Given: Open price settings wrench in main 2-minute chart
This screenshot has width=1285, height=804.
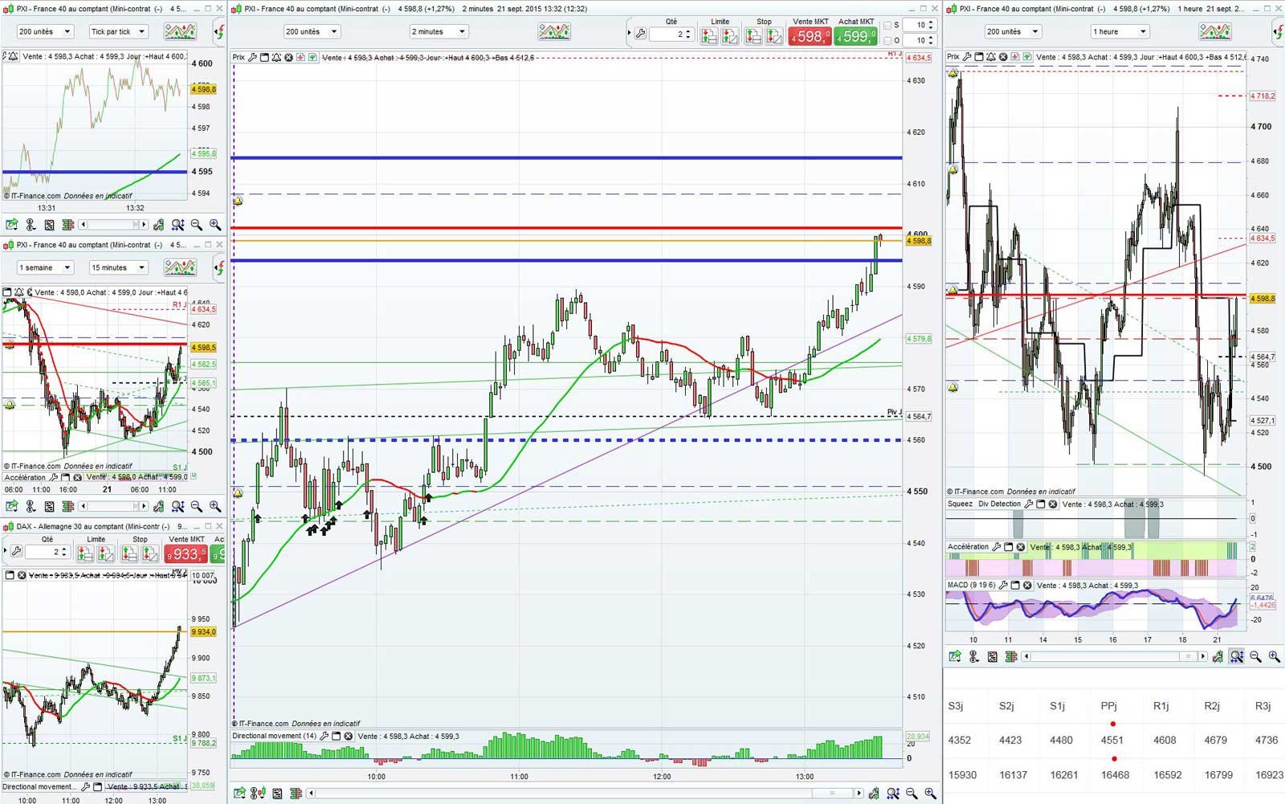Looking at the screenshot, I should 252,58.
